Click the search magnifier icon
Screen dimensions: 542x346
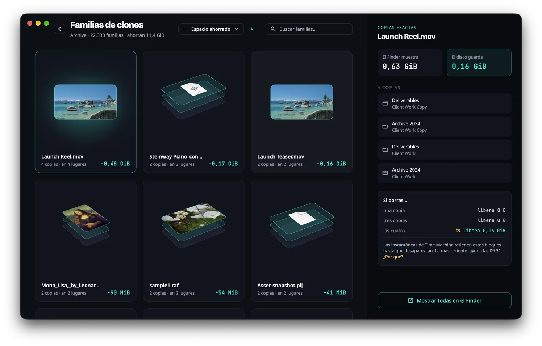pyautogui.click(x=273, y=29)
